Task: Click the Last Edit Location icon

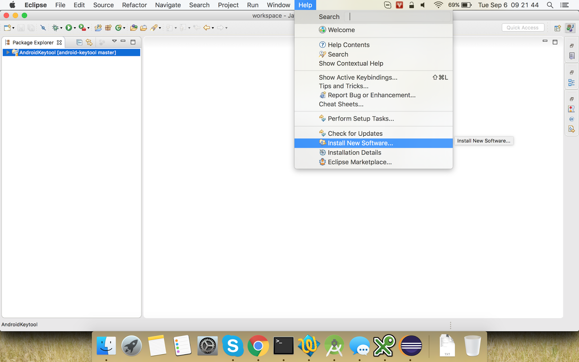Action: pos(196,28)
